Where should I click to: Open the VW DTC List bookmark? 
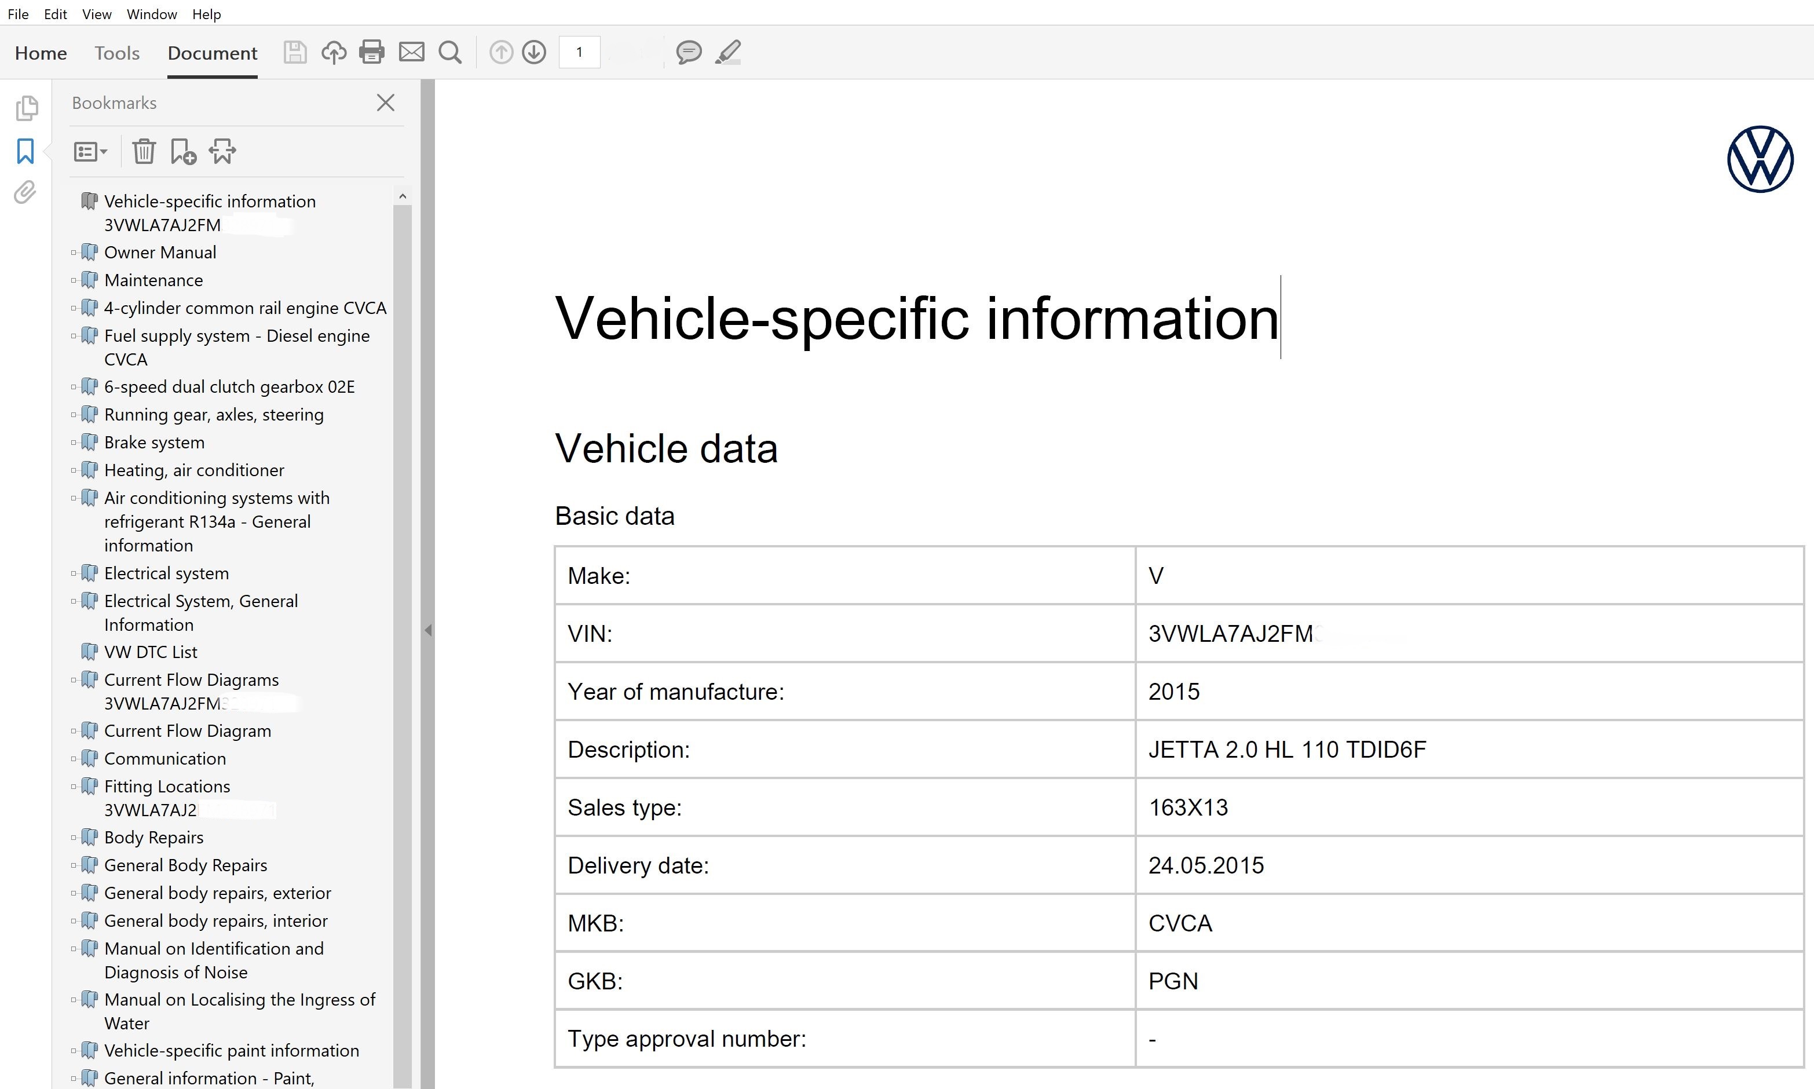[x=151, y=652]
